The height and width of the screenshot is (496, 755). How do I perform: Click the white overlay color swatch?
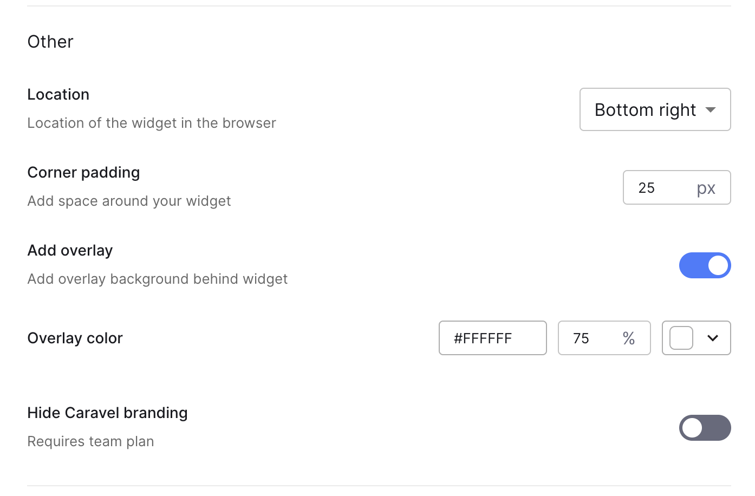coord(681,338)
